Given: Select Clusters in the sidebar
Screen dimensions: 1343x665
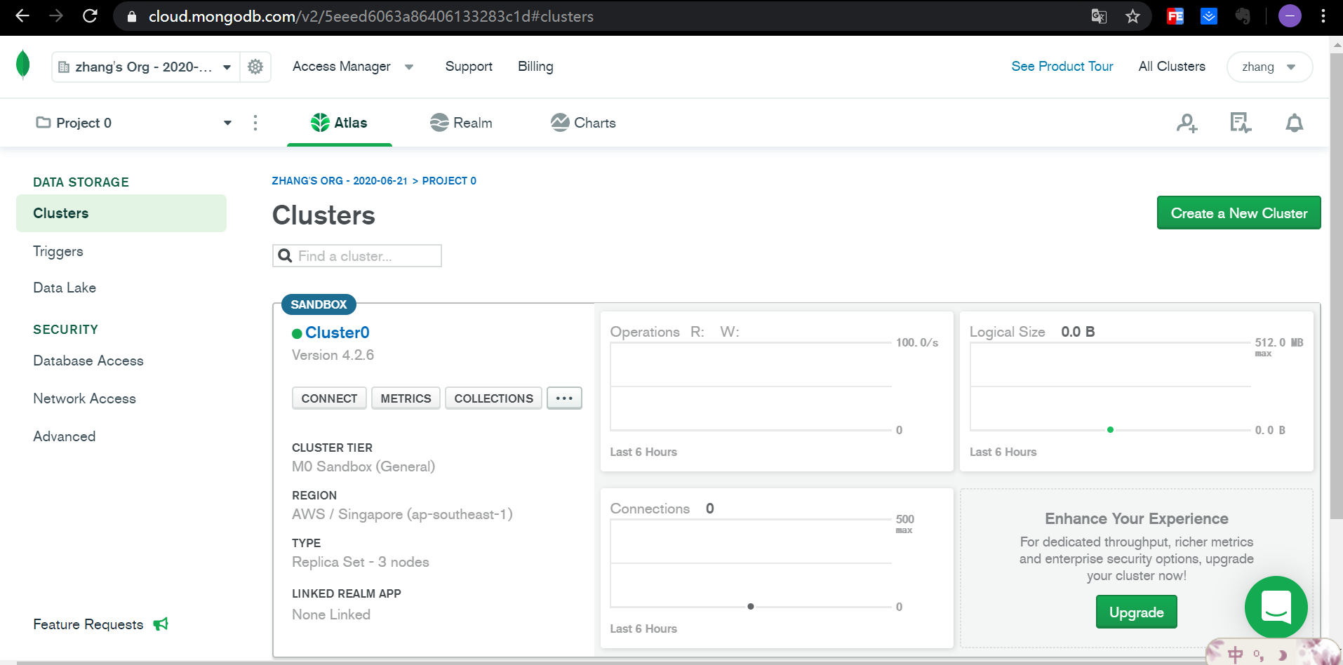Looking at the screenshot, I should (121, 213).
